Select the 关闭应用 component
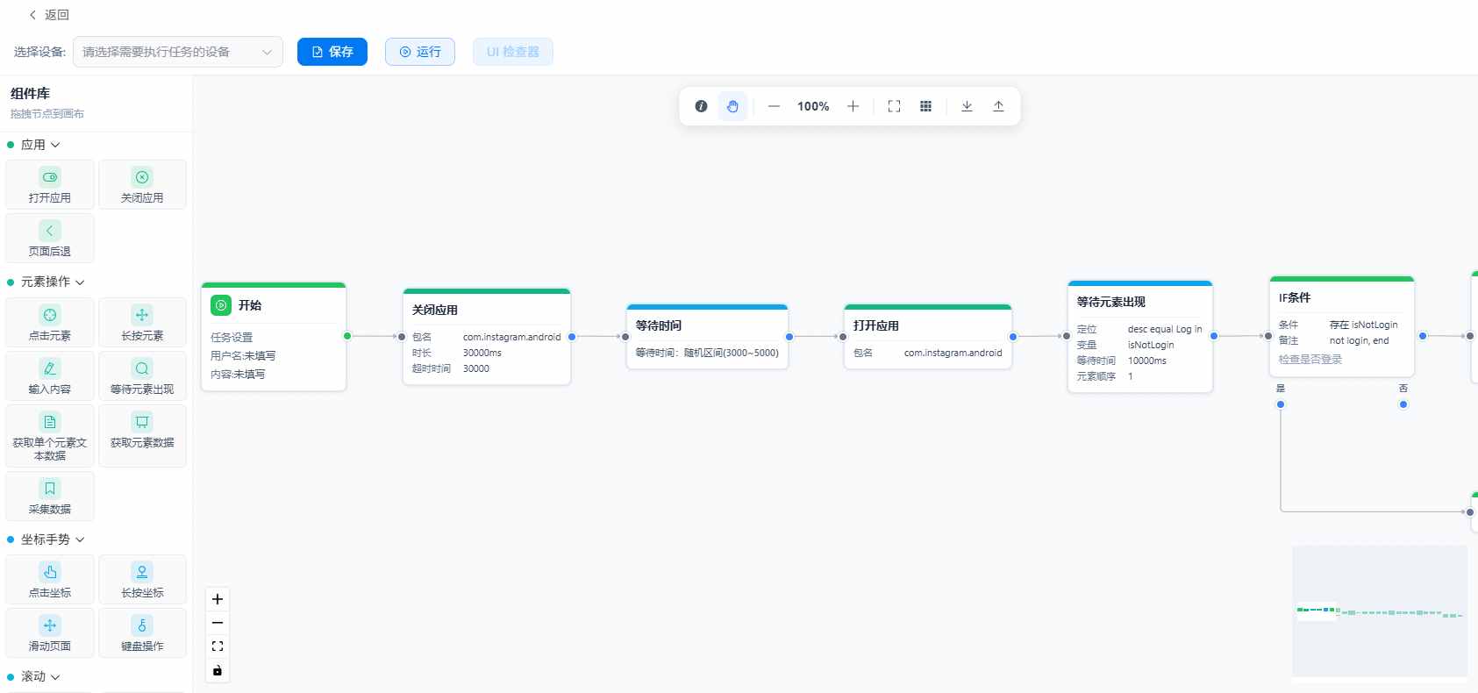 click(x=142, y=185)
